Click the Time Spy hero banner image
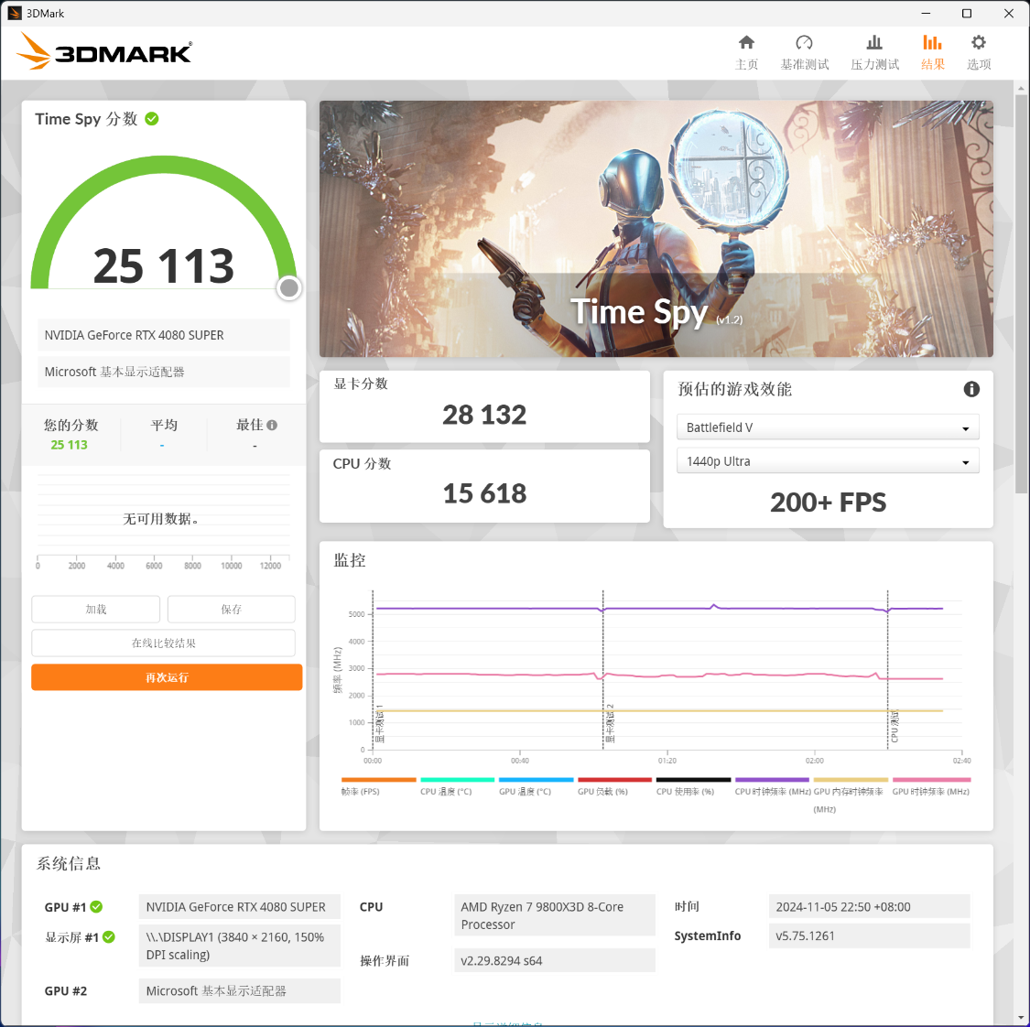The image size is (1030, 1027). click(x=656, y=229)
